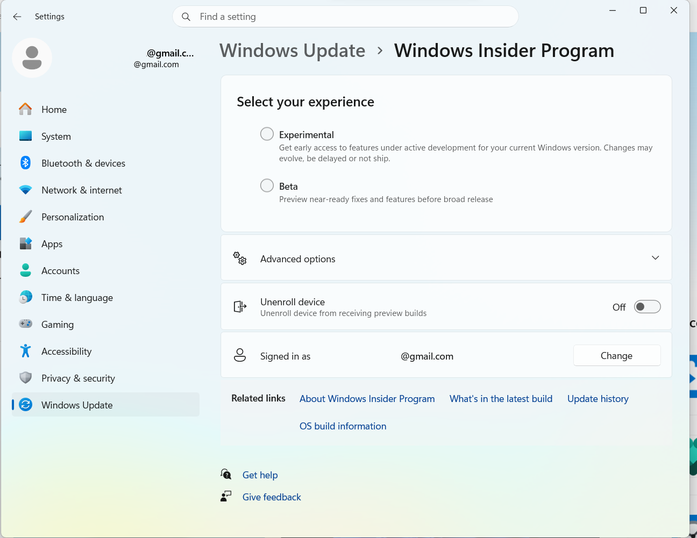Open Network & internet label

pyautogui.click(x=82, y=190)
